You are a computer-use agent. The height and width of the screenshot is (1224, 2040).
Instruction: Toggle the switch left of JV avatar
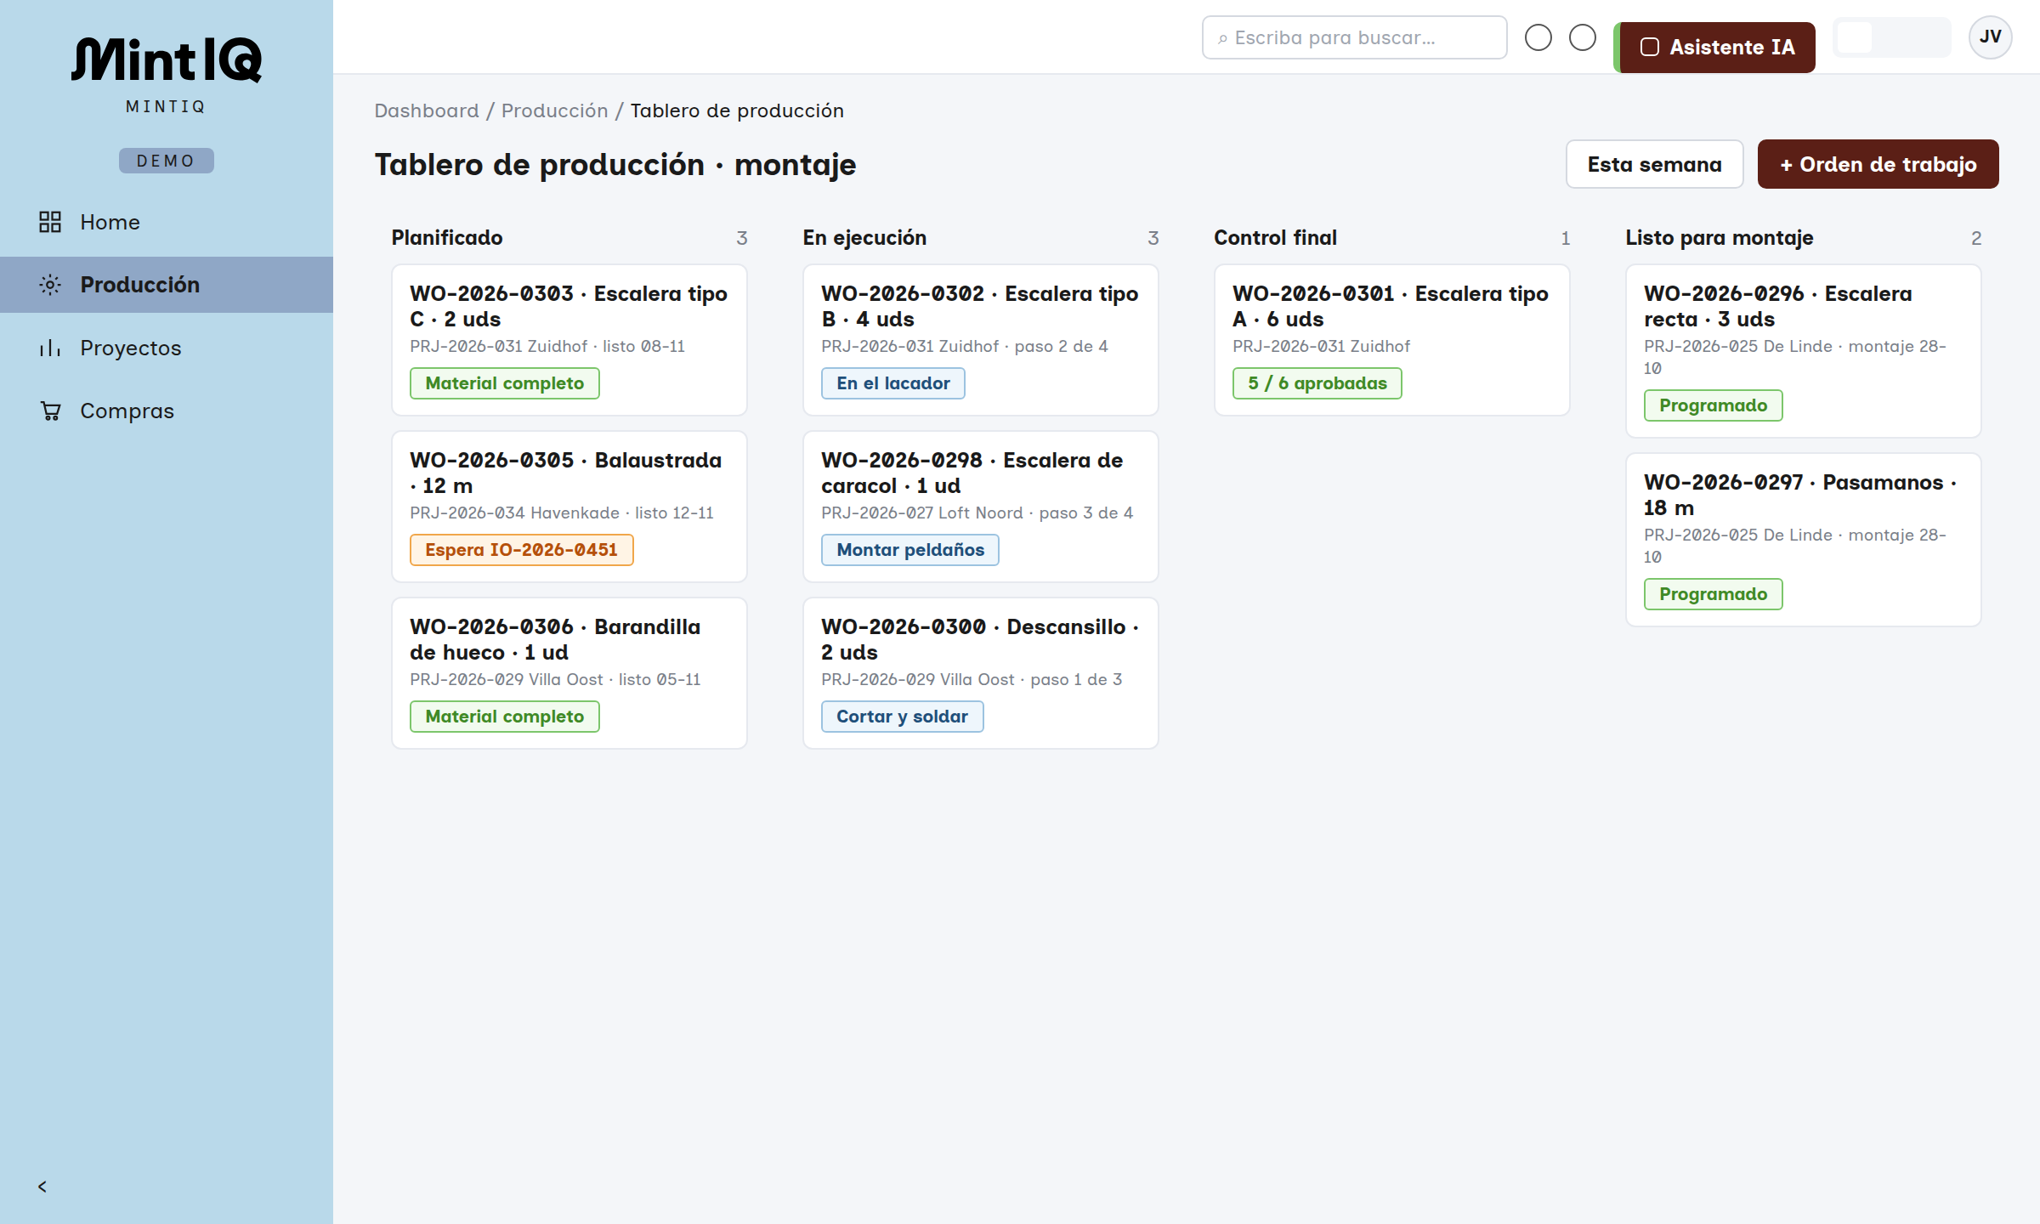pos(1891,37)
